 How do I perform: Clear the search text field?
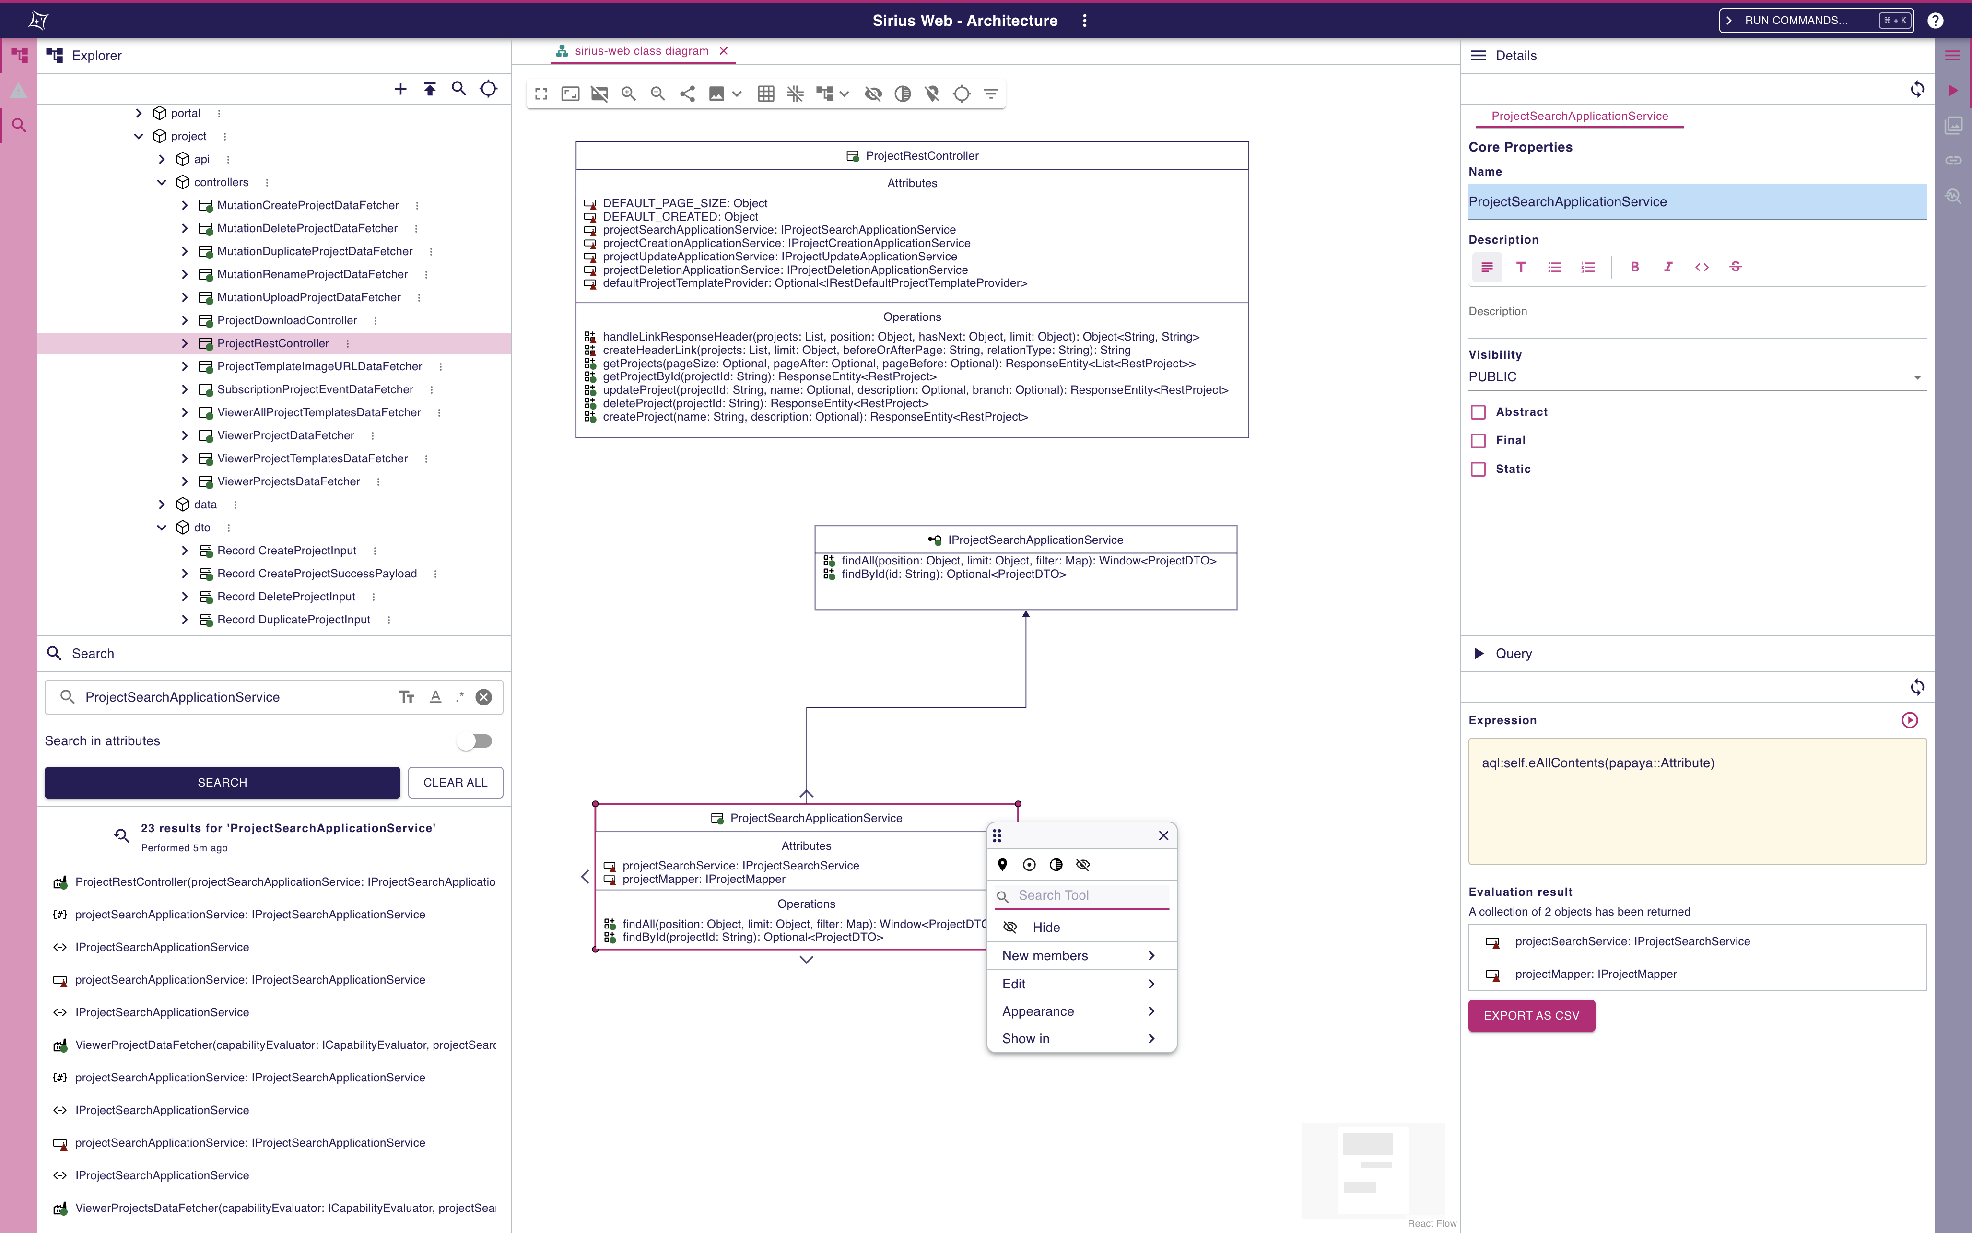(483, 696)
